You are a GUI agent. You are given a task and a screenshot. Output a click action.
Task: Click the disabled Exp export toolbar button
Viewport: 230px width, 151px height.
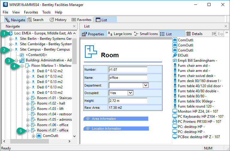point(217,34)
